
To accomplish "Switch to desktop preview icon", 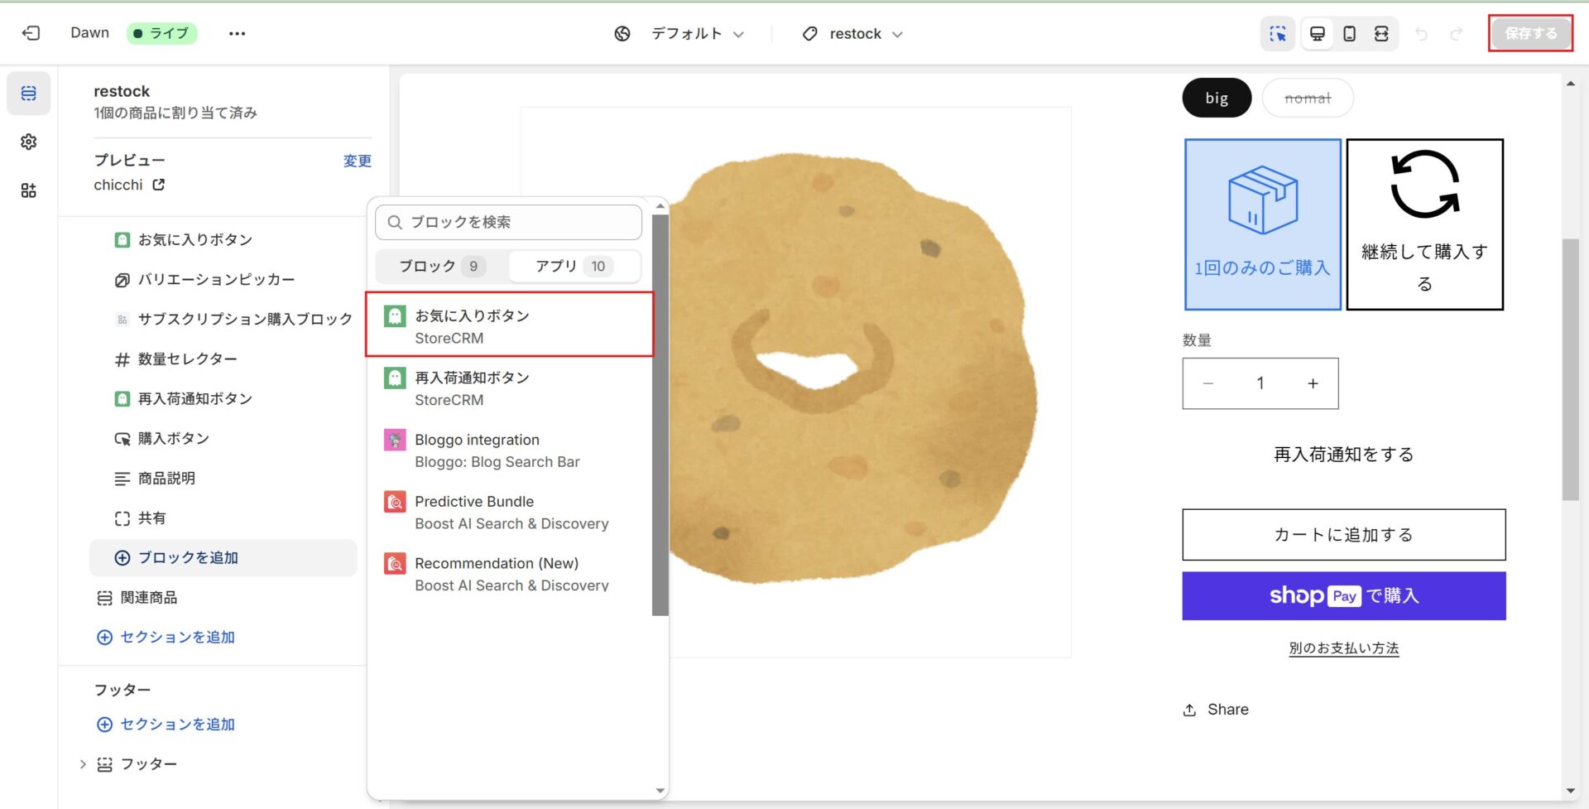I will click(1317, 34).
